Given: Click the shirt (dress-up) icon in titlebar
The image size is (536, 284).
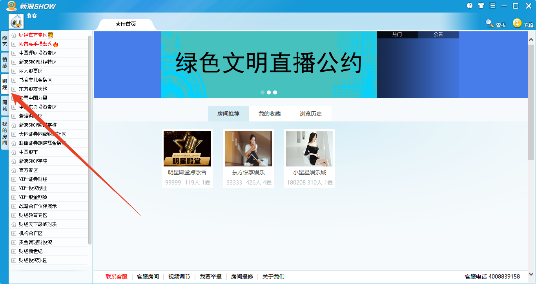Looking at the screenshot, I should point(481,6).
